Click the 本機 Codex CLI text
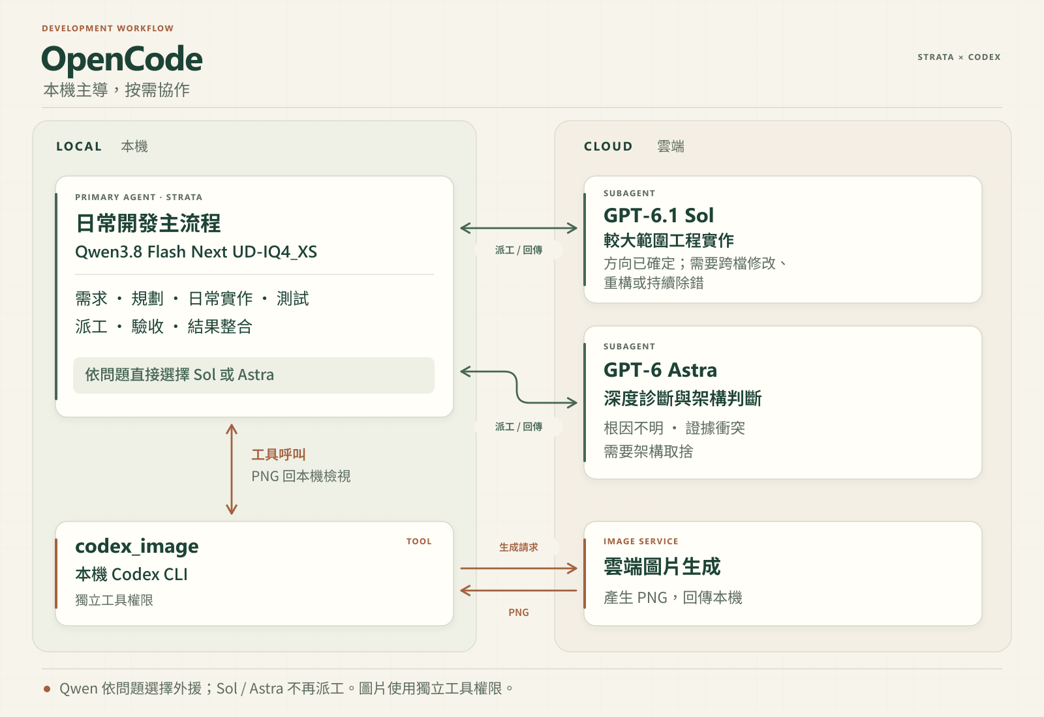The height and width of the screenshot is (717, 1044). (131, 574)
